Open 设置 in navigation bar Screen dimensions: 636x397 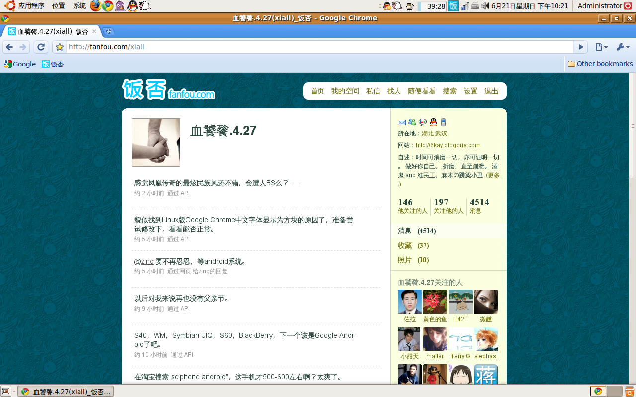(471, 91)
